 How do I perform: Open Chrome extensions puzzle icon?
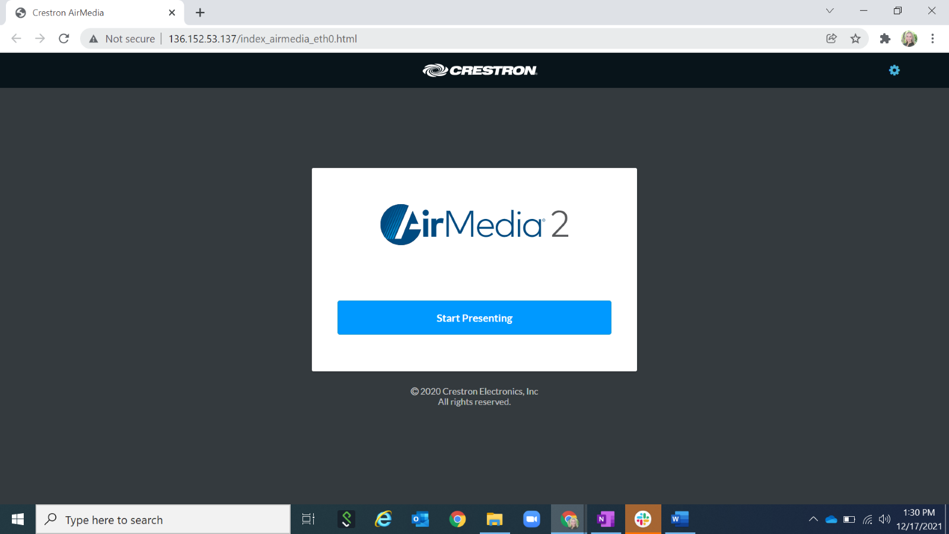pos(885,39)
